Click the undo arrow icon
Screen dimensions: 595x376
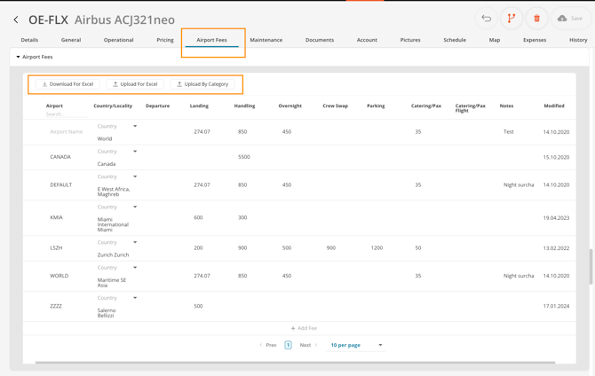(487, 19)
